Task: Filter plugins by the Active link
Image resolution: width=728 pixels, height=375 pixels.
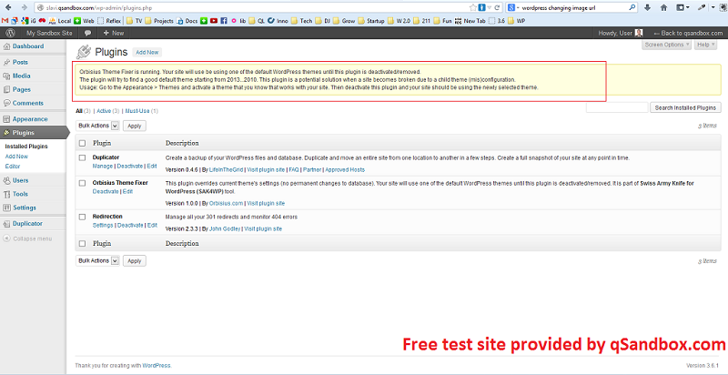Action: (104, 111)
